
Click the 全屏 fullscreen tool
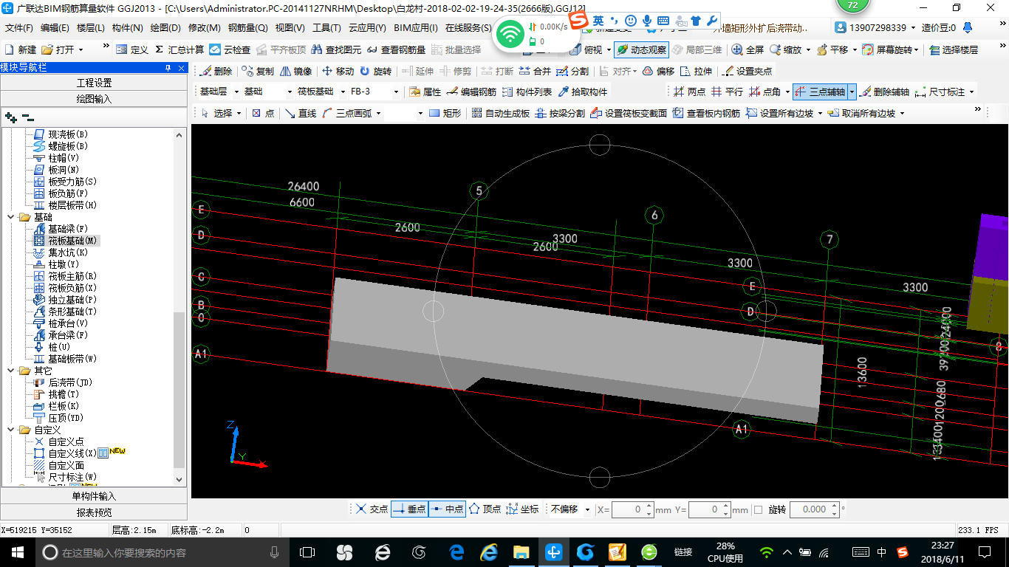pyautogui.click(x=748, y=49)
